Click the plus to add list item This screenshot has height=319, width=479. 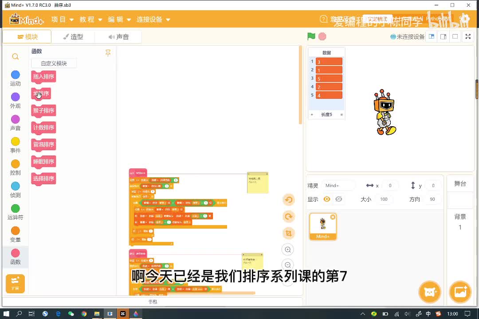pos(312,115)
